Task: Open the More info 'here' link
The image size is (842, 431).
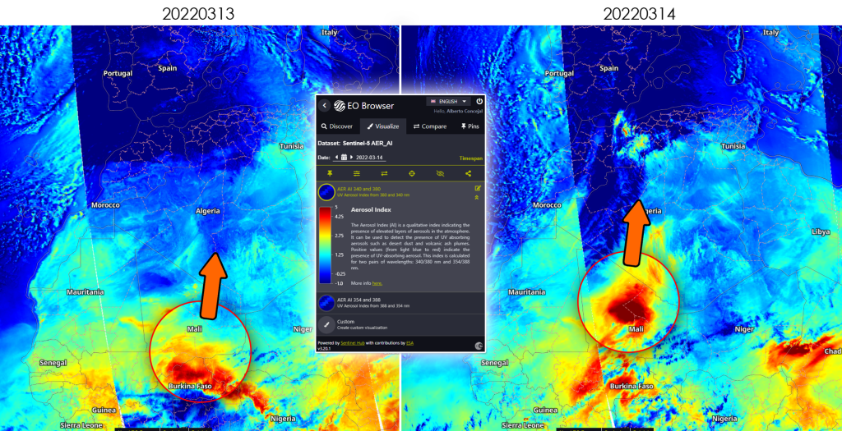Action: (377, 282)
